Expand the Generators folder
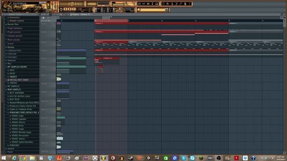287x161 pixels. coord(14,17)
